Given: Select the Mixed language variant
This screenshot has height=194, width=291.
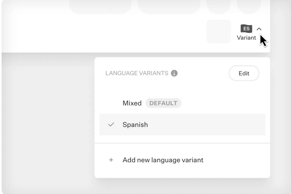Looking at the screenshot, I should click(x=132, y=103).
